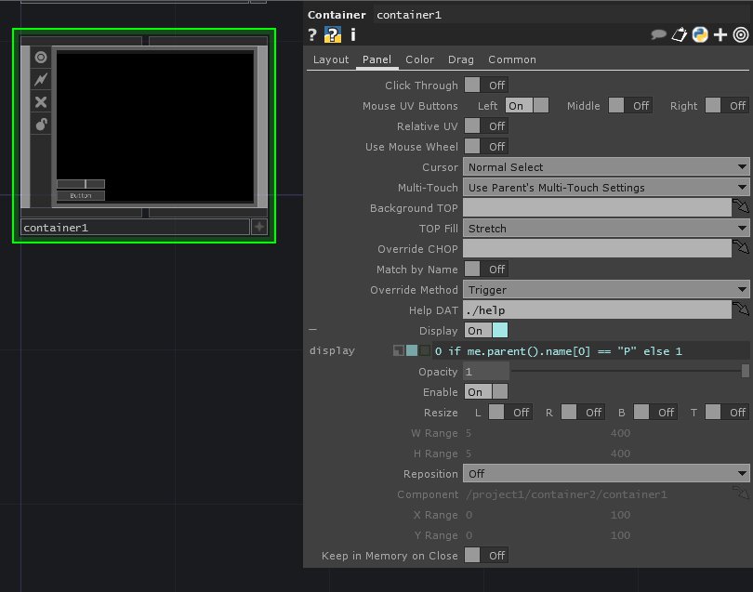Click the comment speech bubble icon
Screen dimensions: 753x592
click(658, 35)
